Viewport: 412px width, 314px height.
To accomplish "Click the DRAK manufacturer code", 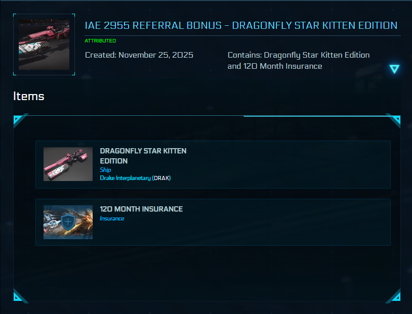I will point(162,178).
